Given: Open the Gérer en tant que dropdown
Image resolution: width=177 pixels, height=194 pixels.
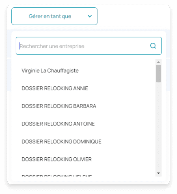Looking at the screenshot, I should [54, 16].
